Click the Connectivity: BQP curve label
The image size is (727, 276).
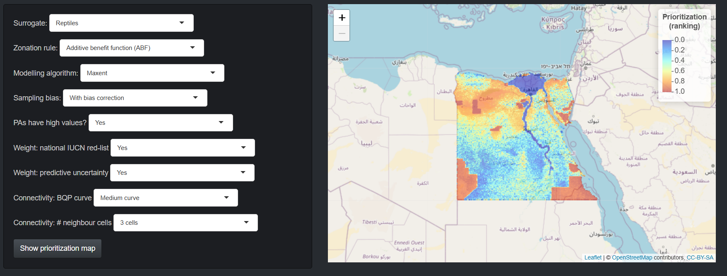coord(53,198)
